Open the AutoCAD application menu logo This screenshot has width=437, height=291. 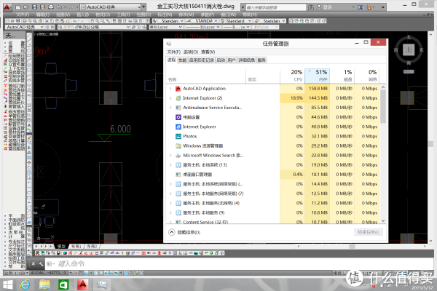point(7,7)
